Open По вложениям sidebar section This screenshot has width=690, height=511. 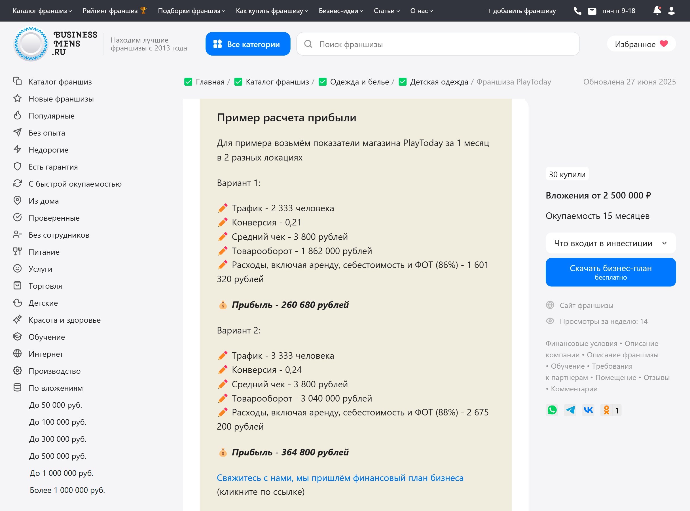pyautogui.click(x=56, y=388)
